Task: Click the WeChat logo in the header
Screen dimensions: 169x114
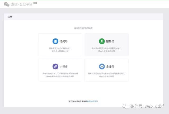Action: (7, 4)
